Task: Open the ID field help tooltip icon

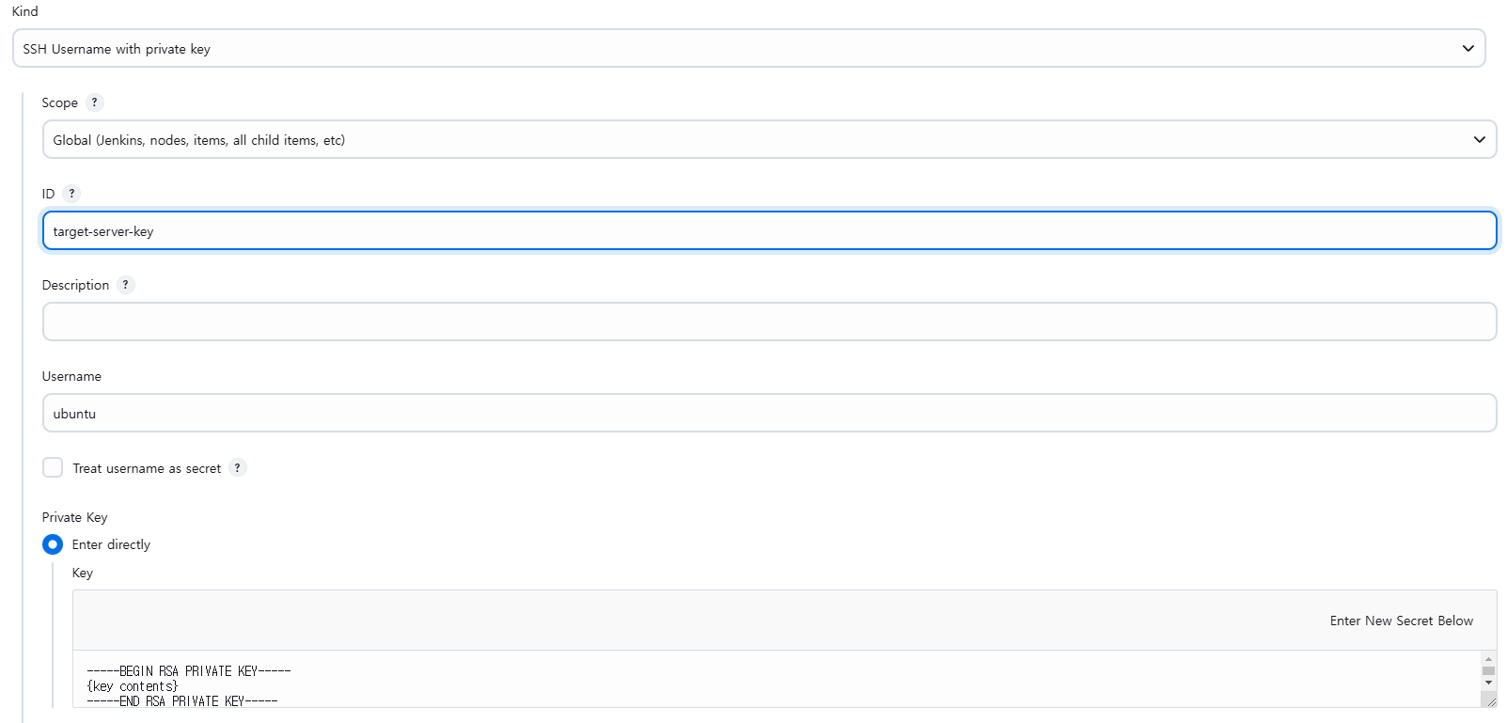Action: pos(71,194)
